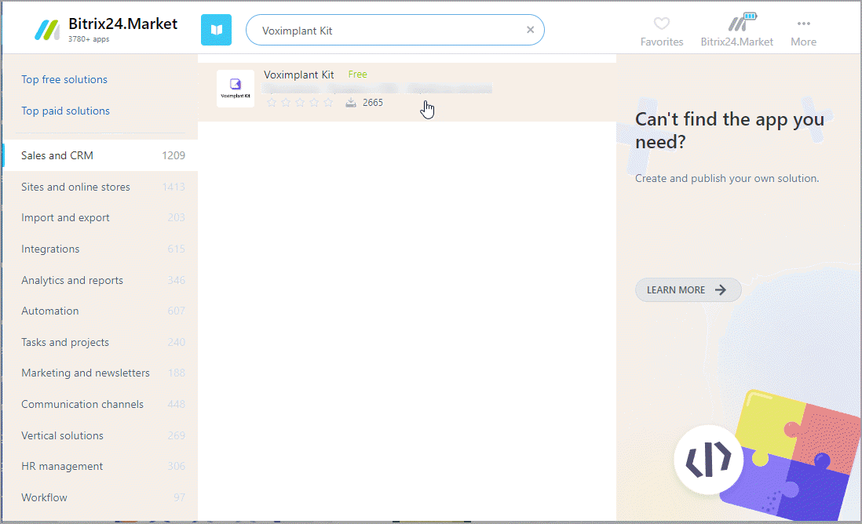Select Sales and CRM category
The width and height of the screenshot is (862, 524).
pos(100,155)
